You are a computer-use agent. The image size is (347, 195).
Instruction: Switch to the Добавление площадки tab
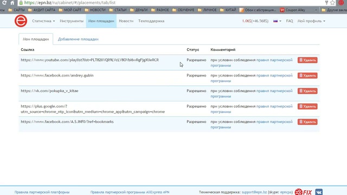click(78, 39)
